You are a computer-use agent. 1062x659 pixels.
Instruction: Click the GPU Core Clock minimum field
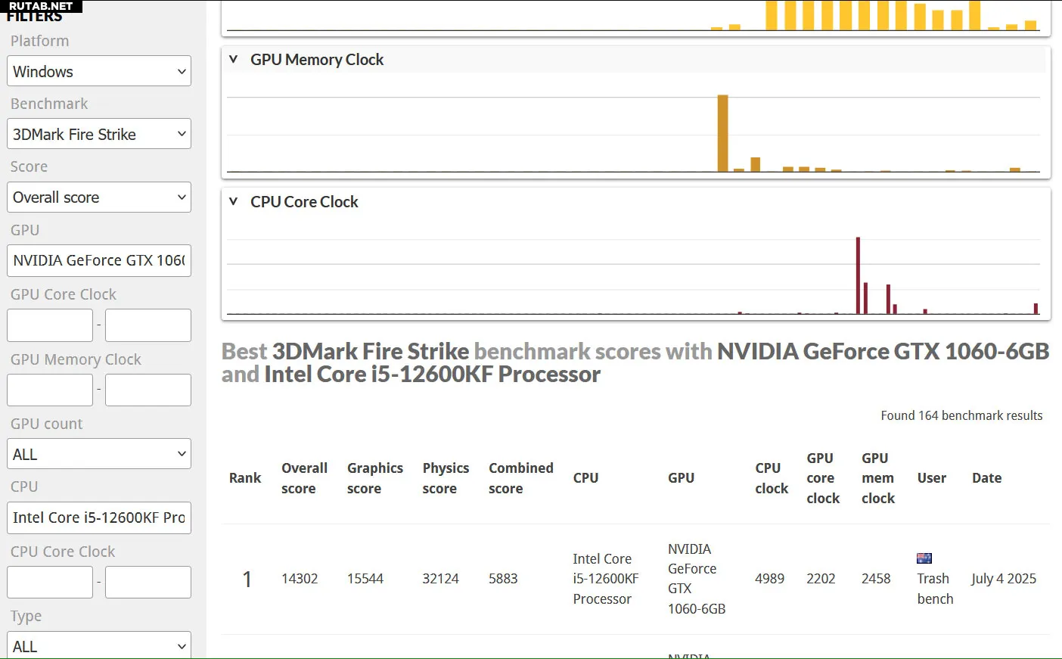[50, 325]
